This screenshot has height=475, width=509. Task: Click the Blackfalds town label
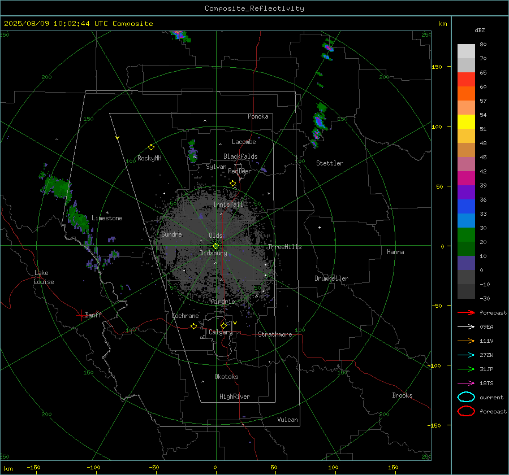click(240, 156)
